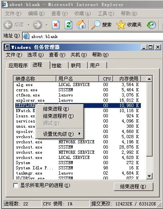Open IE 编辑(E) menu

pyautogui.click(x=36, y=14)
